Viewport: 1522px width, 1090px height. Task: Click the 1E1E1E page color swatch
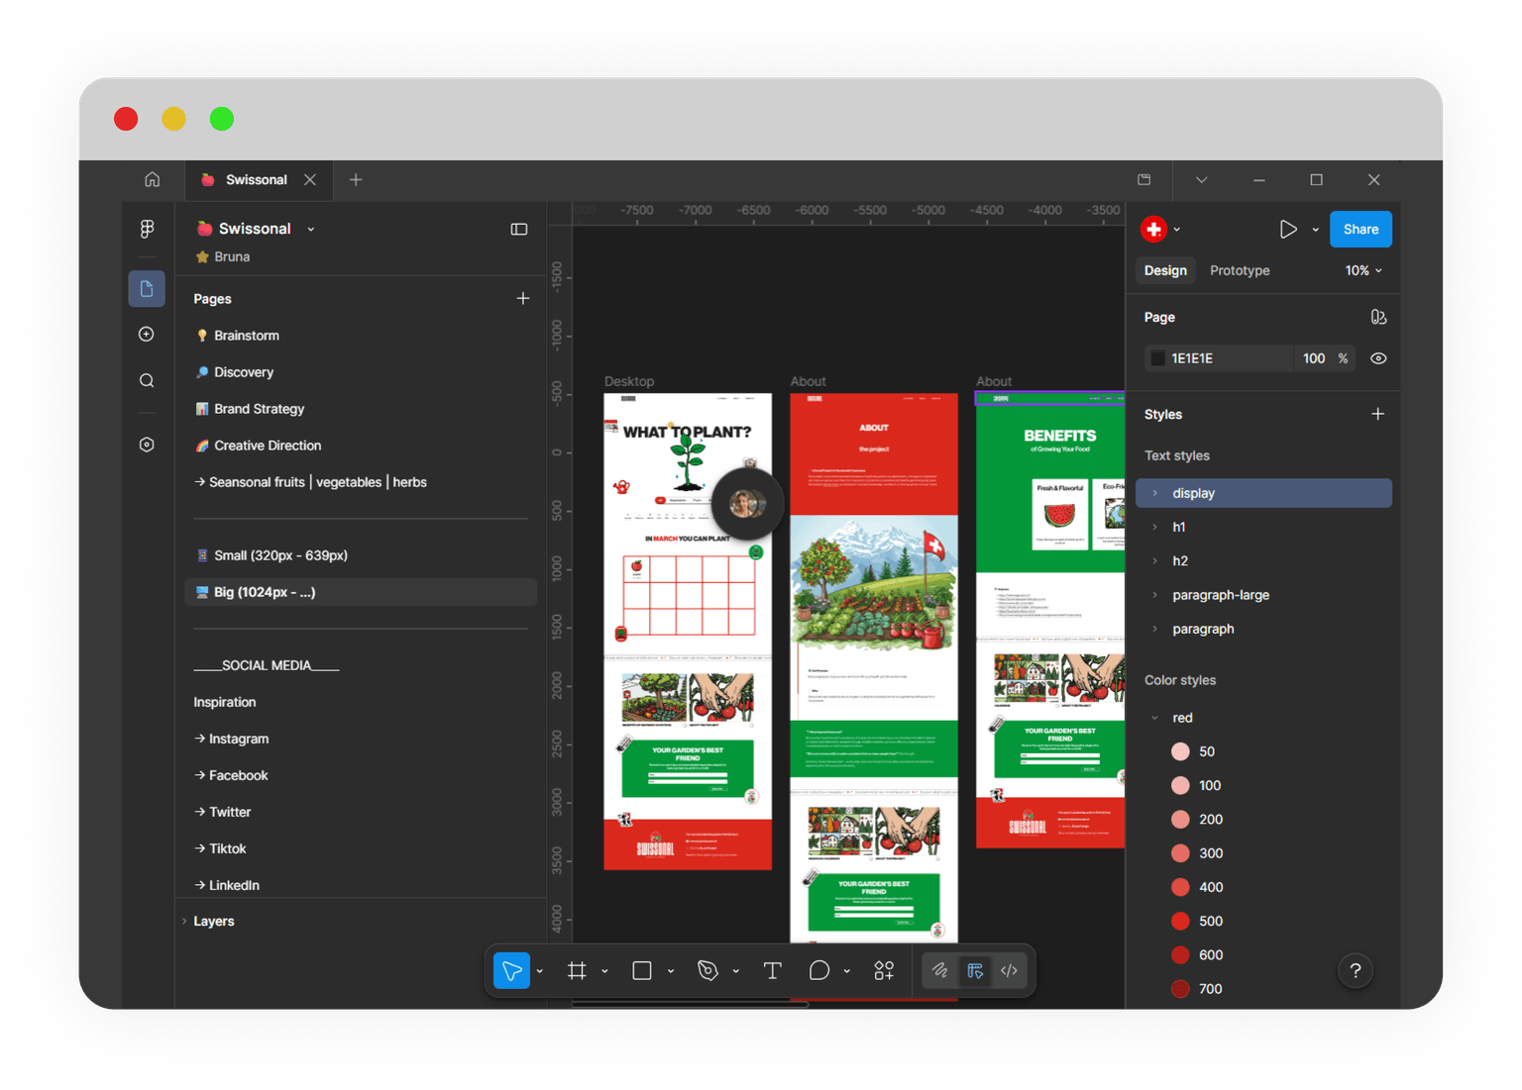coord(1157,358)
